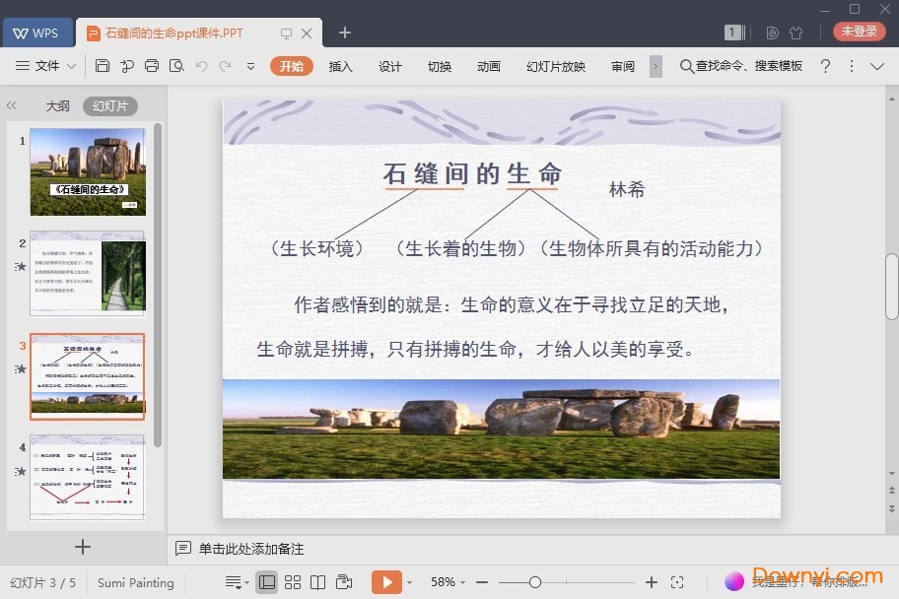This screenshot has height=599, width=899.
Task: Click the Save icon in the toolbar
Action: click(x=103, y=66)
